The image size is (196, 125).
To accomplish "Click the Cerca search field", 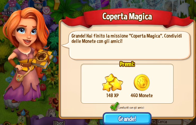I will (167, 122).
